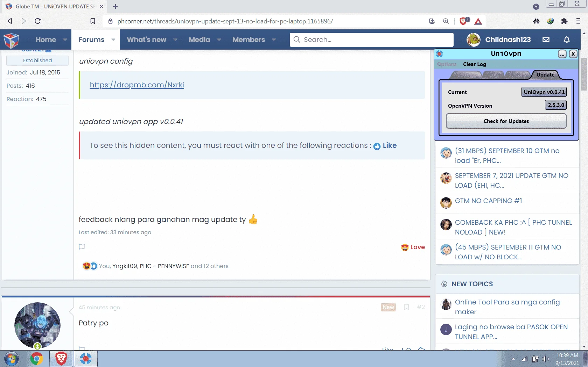Expand the What's new dropdown arrow
Viewport: 588px width, 367px height.
(x=175, y=39)
